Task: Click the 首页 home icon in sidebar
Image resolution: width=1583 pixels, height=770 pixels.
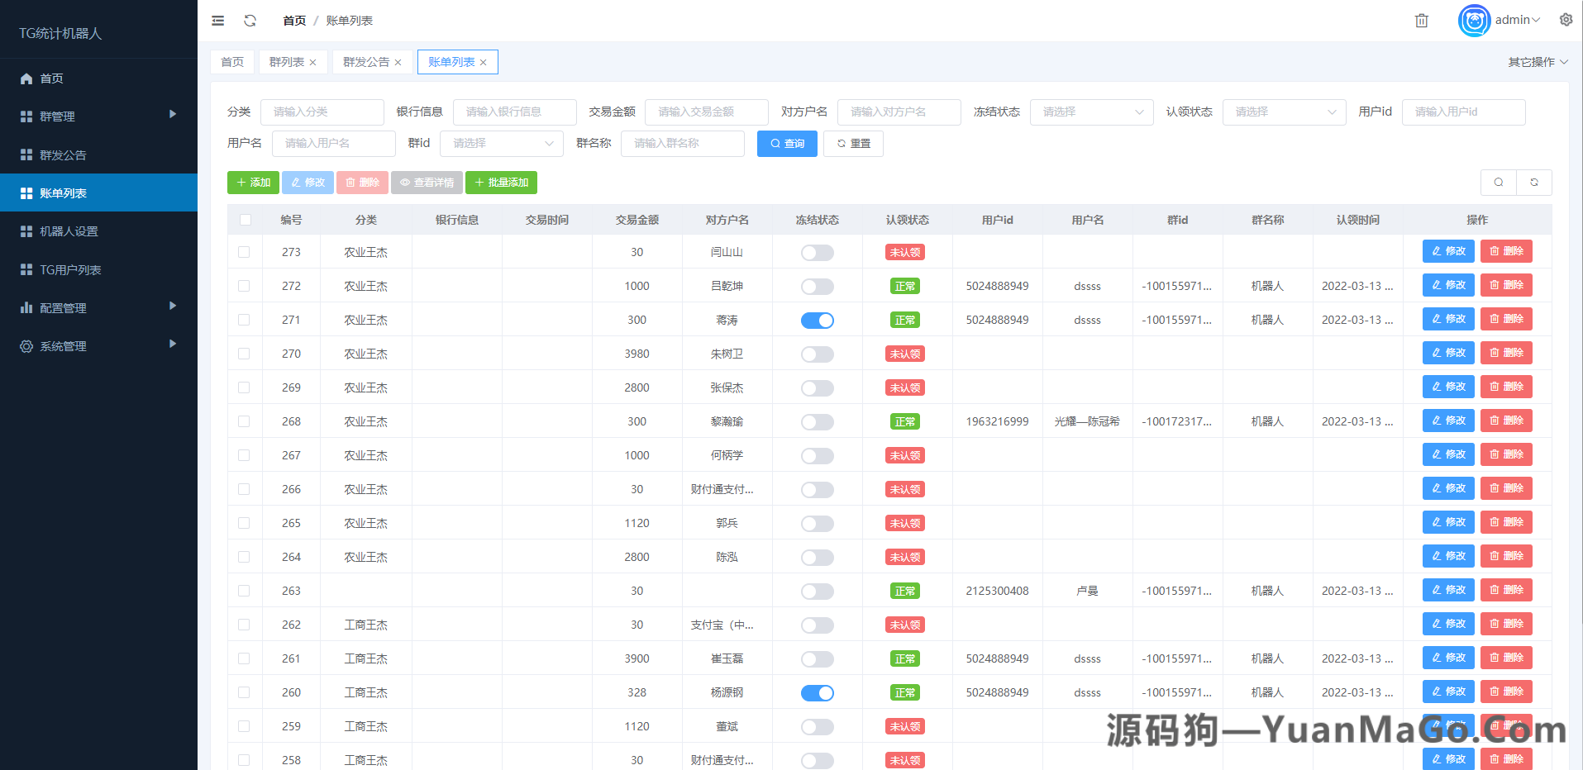Action: 25,78
